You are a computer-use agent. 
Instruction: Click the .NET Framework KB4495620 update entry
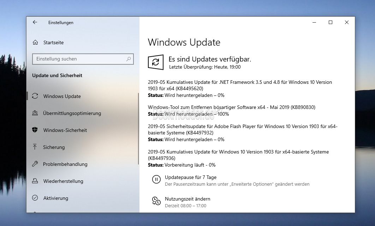240,89
